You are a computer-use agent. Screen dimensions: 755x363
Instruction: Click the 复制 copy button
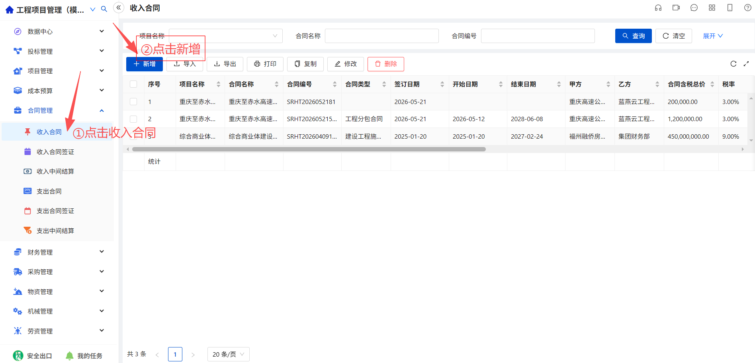click(305, 64)
